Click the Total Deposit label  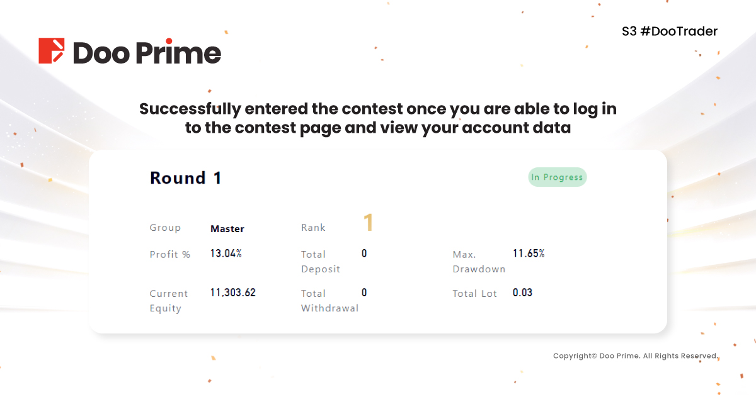[320, 262]
